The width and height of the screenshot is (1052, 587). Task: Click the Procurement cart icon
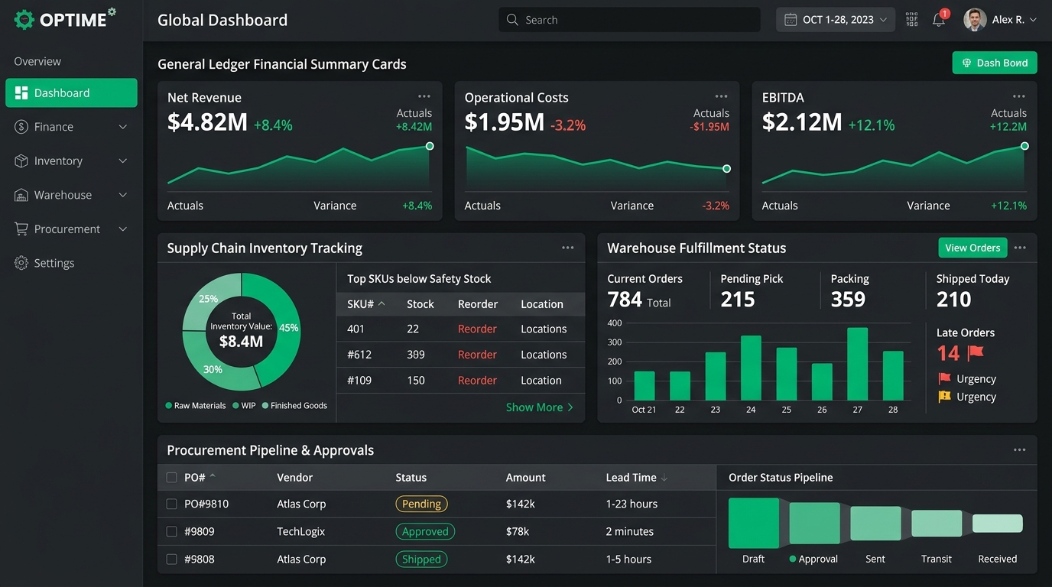pyautogui.click(x=21, y=229)
